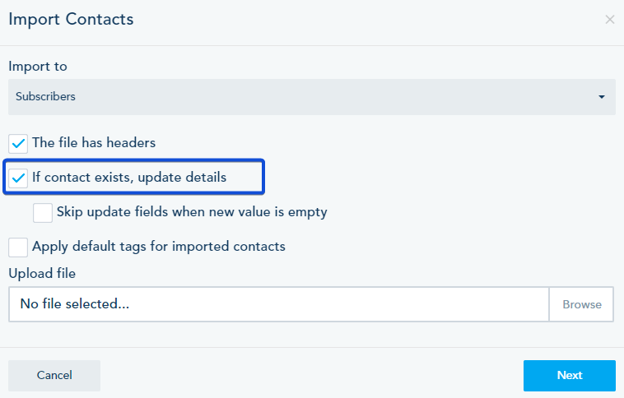Close the Import Contacts dialog
This screenshot has width=624, height=398.
click(609, 20)
